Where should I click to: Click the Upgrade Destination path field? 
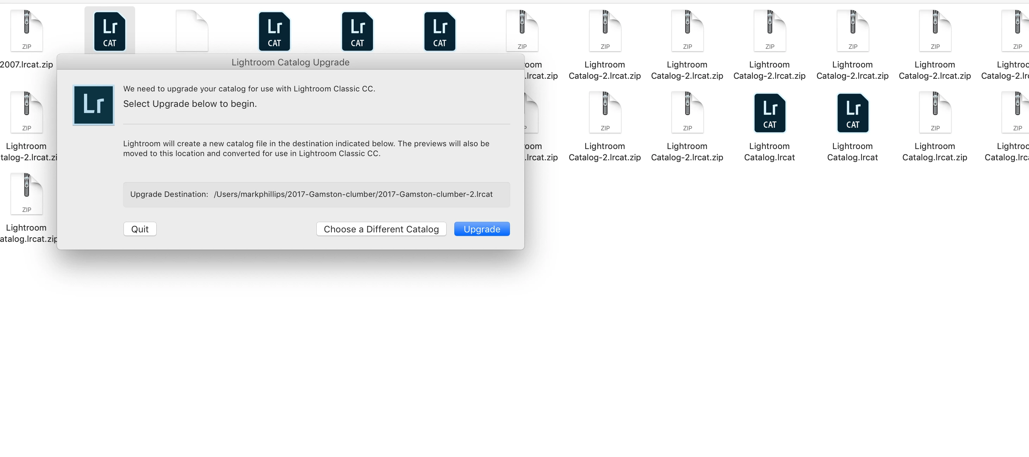316,194
